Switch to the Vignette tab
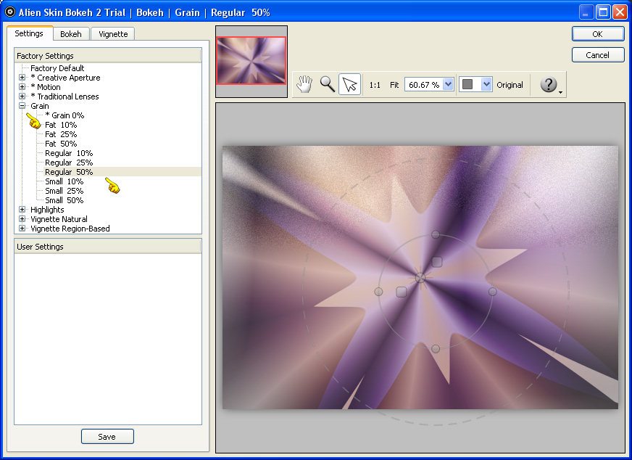This screenshot has height=460, width=632. point(112,34)
